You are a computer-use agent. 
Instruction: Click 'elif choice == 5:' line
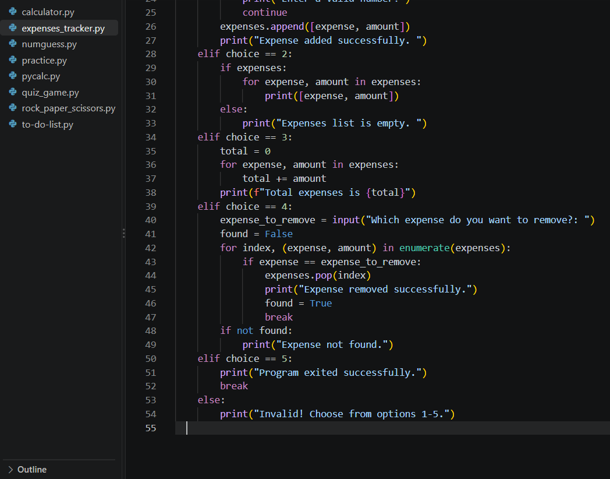[244, 358]
